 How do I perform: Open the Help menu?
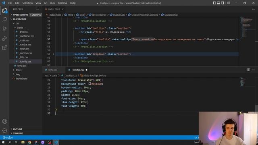click(x=73, y=3)
